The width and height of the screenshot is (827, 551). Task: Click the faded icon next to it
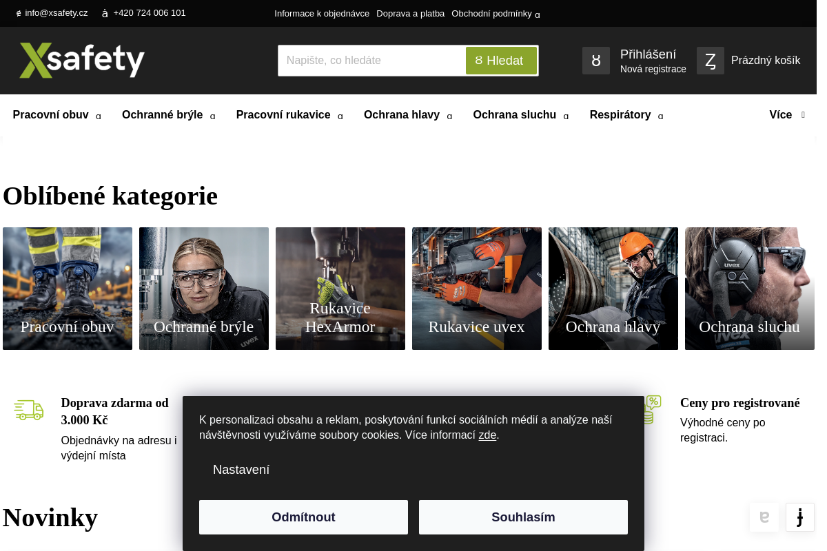764,517
